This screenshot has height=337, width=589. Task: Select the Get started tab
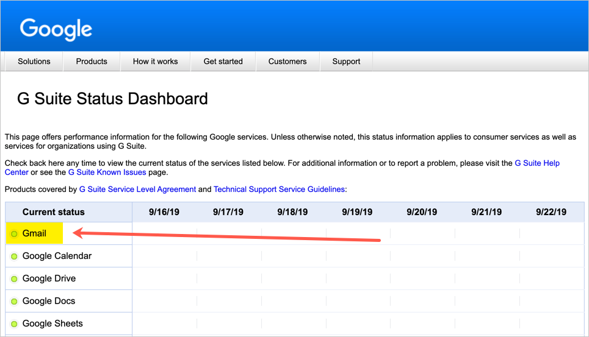223,62
